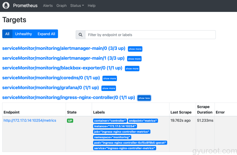Screen dimensions: 237x155
Task: Toggle the Expand All button
Action: pyautogui.click(x=46, y=34)
